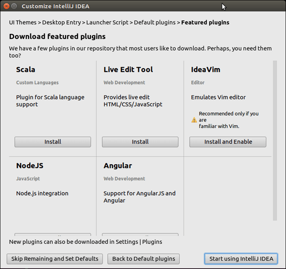Click the maximize window button in title bar
The image size is (286, 269).
pos(14,6)
